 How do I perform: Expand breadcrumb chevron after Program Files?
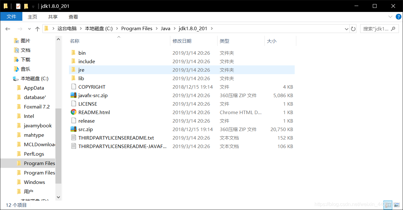pyautogui.click(x=156, y=29)
